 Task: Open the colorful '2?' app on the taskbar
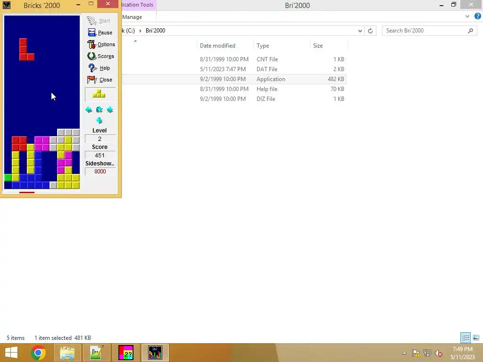click(x=126, y=353)
